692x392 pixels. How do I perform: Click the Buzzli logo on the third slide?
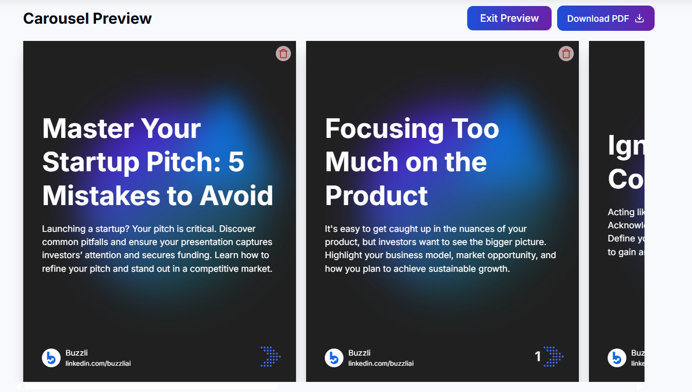pos(616,358)
